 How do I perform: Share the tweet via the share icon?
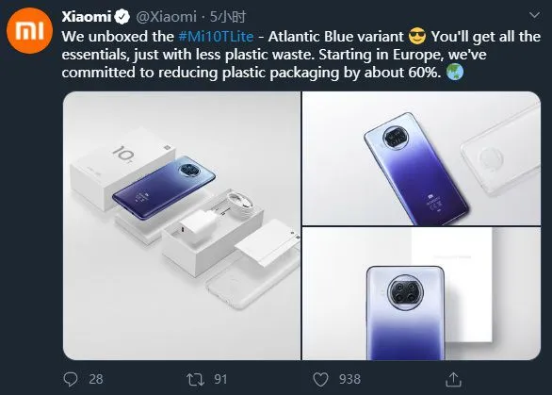pos(453,380)
